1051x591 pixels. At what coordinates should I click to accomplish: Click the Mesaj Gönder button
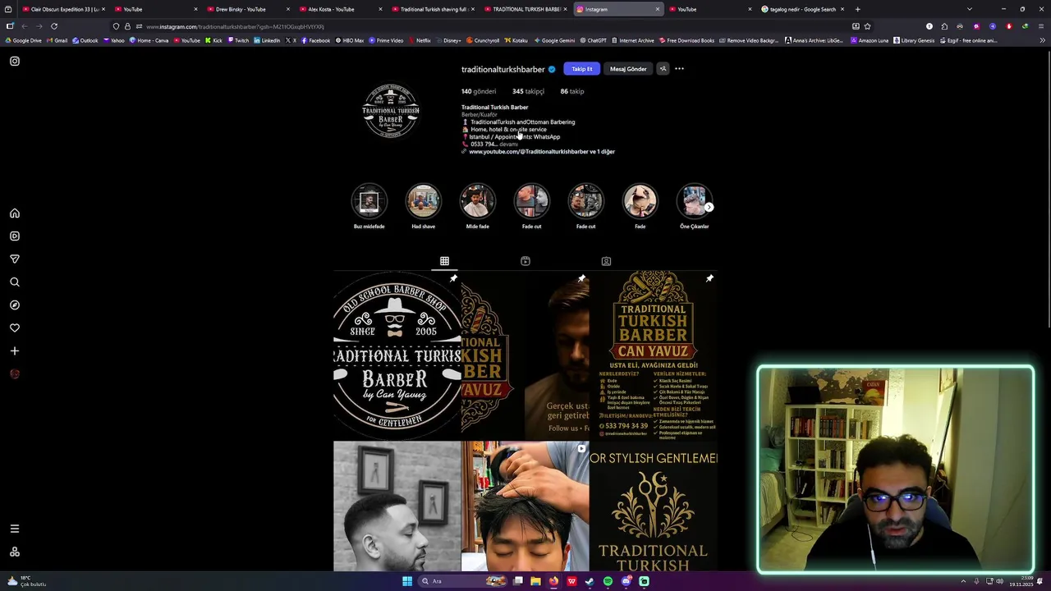coord(628,69)
